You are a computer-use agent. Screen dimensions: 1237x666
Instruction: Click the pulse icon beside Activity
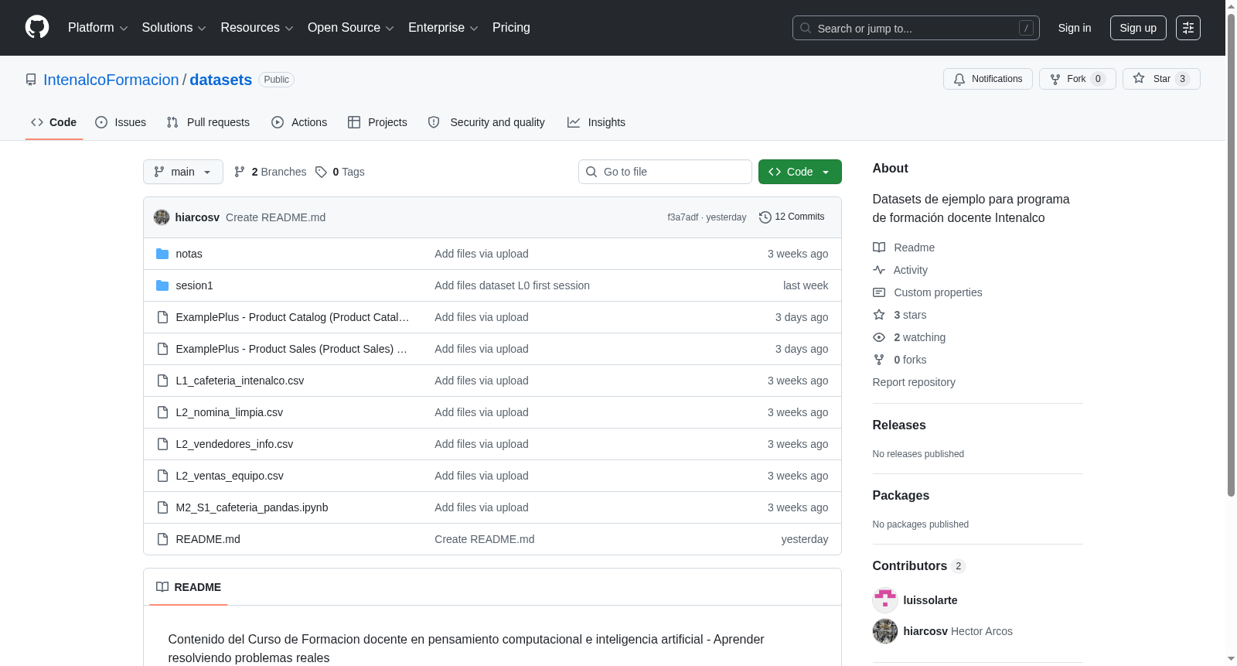(x=879, y=270)
